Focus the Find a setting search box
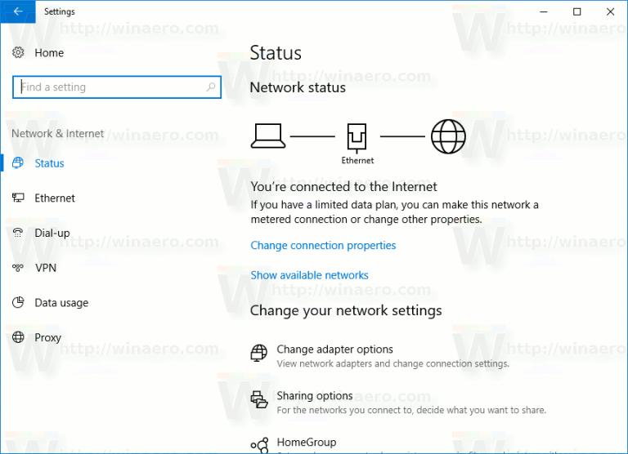 tap(110, 87)
